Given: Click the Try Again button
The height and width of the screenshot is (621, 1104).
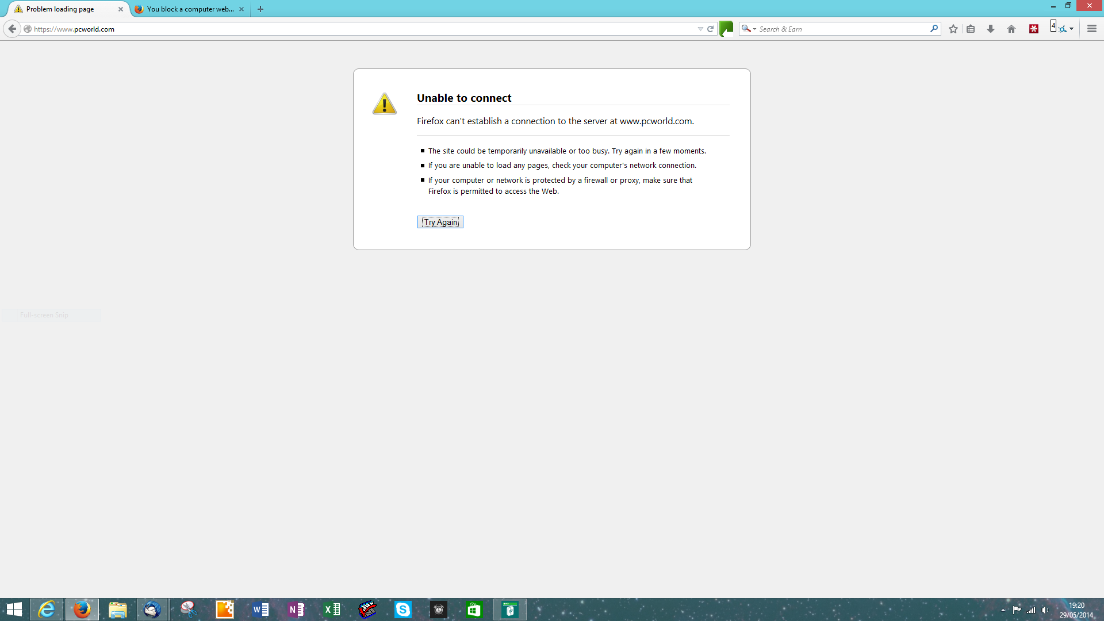Looking at the screenshot, I should [x=440, y=222].
